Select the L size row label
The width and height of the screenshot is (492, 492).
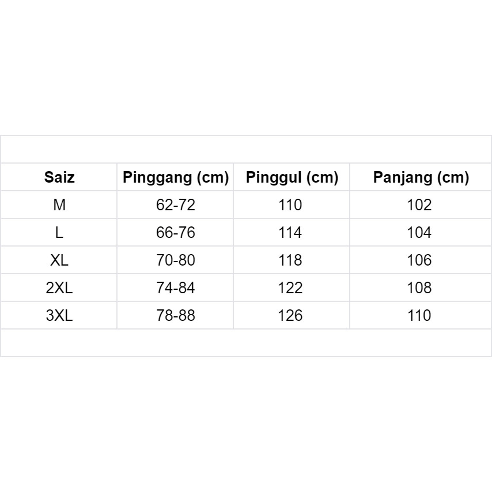click(x=59, y=233)
